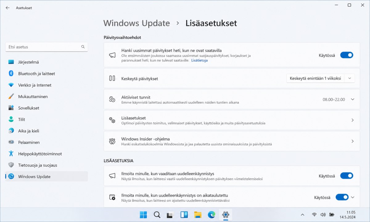
Task: Open Lisäasetukset row chevron
Action: point(352,120)
